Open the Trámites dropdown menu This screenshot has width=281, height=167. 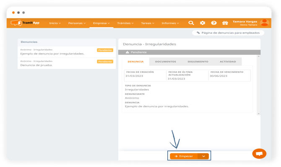[125, 23]
